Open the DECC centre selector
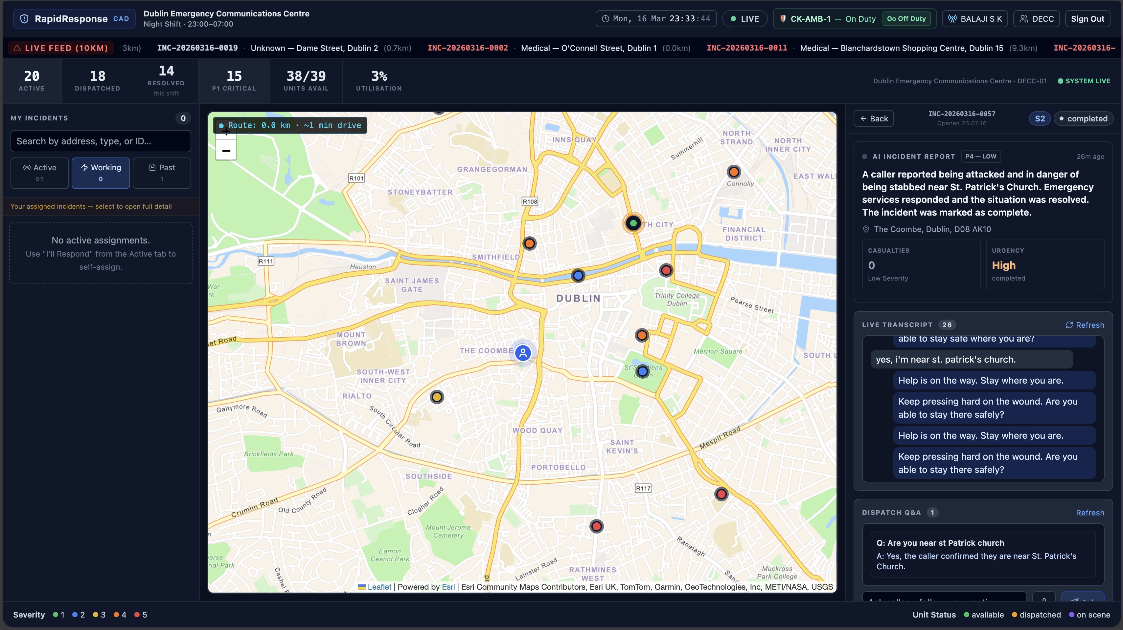The width and height of the screenshot is (1123, 630). click(1036, 19)
